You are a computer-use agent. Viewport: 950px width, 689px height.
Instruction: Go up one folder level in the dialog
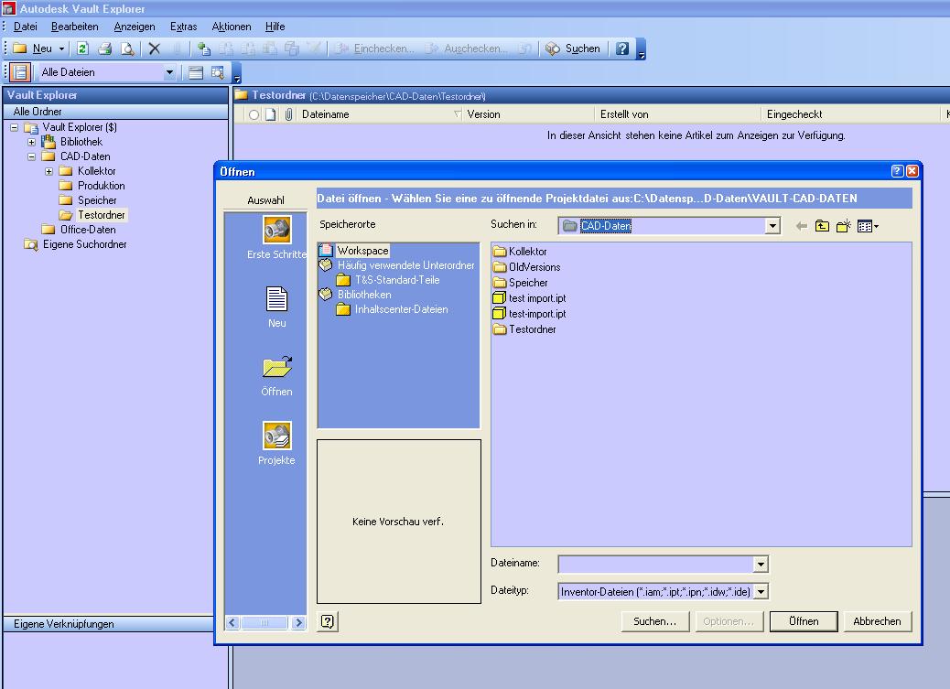coord(822,226)
